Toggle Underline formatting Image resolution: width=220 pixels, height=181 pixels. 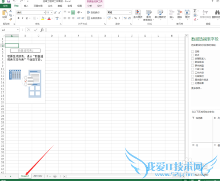[27, 18]
